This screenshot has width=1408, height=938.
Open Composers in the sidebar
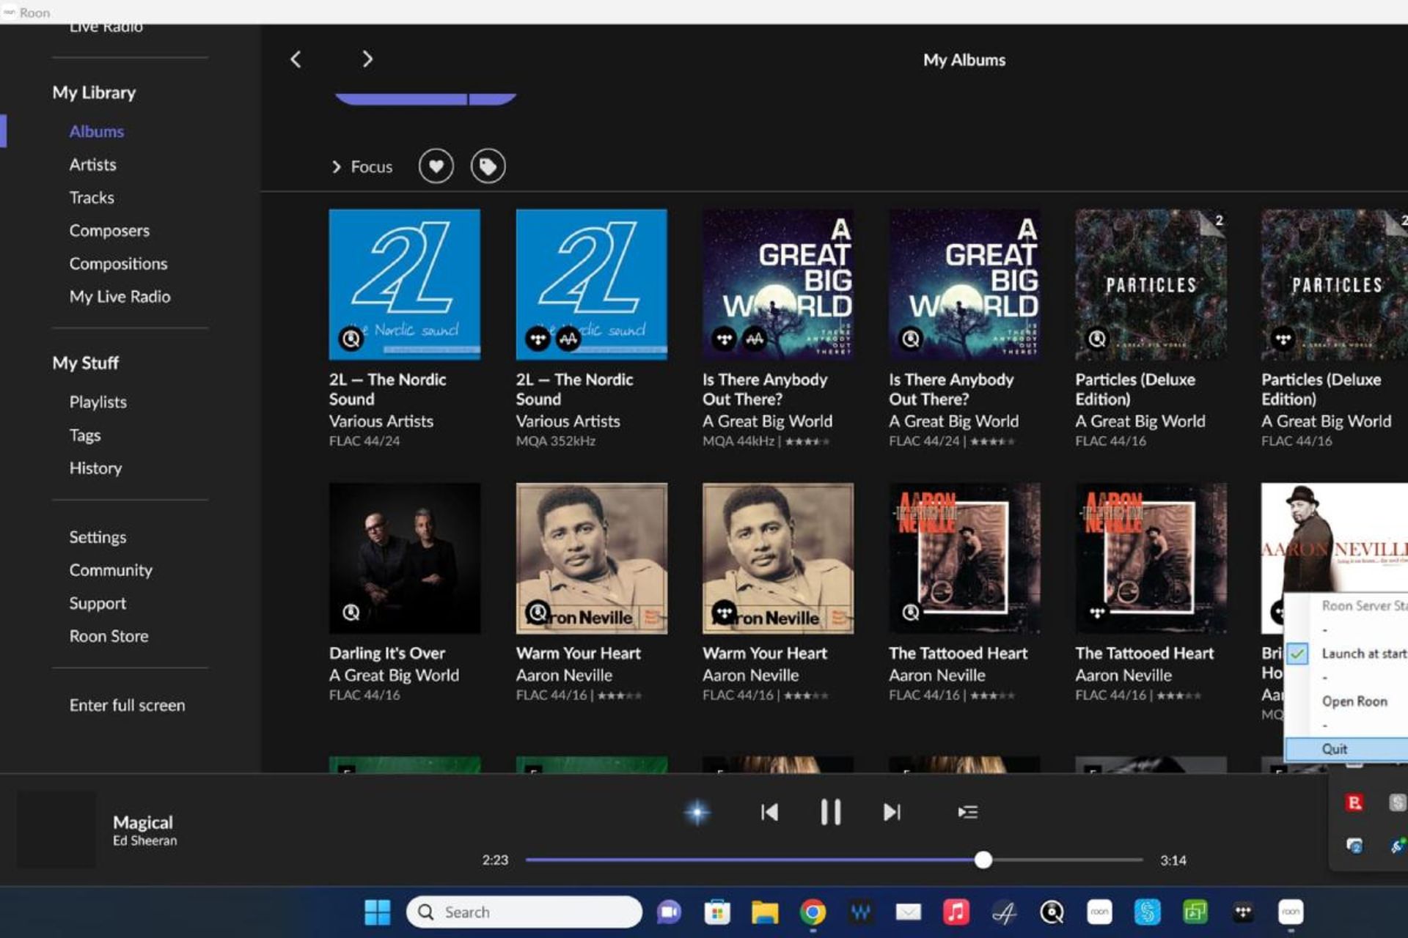click(x=109, y=230)
